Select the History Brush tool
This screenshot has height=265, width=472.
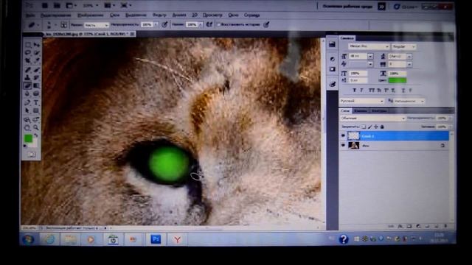36,78
